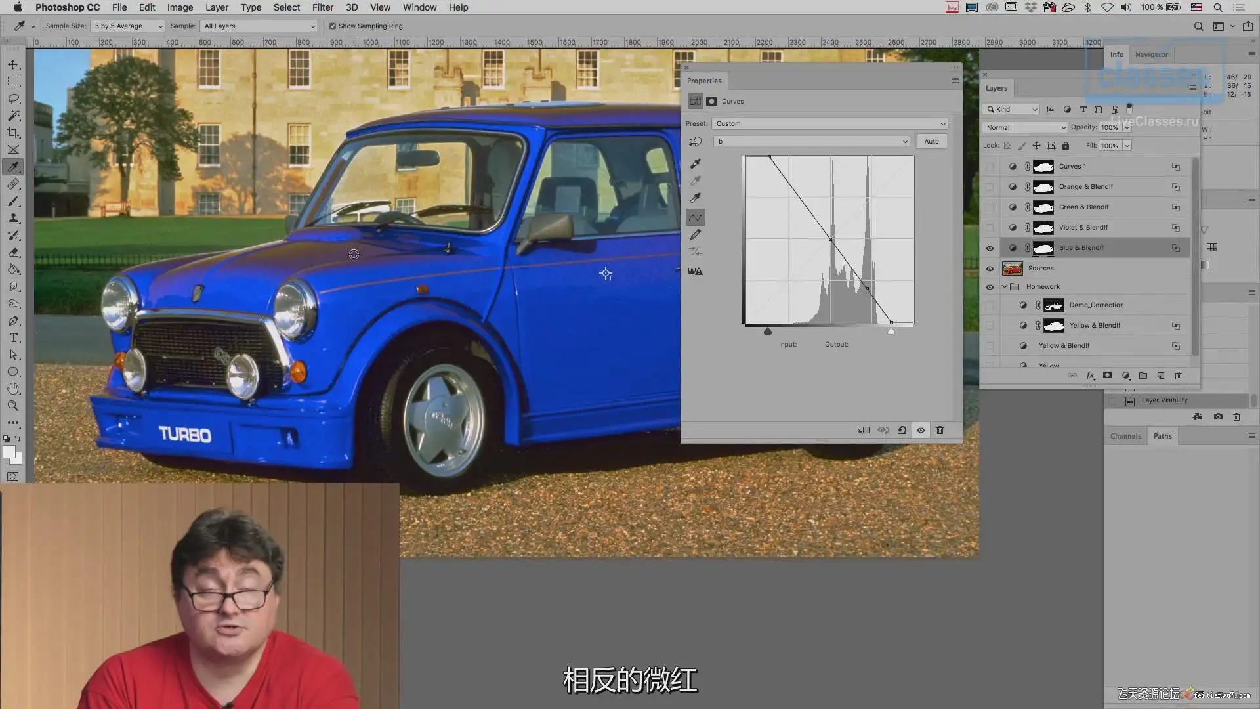Open the Sample Size dropdown
Viewport: 1260px width, 709px height.
pos(128,26)
